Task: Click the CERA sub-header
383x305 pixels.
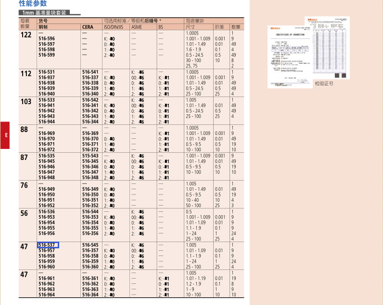Action: (x=88, y=27)
